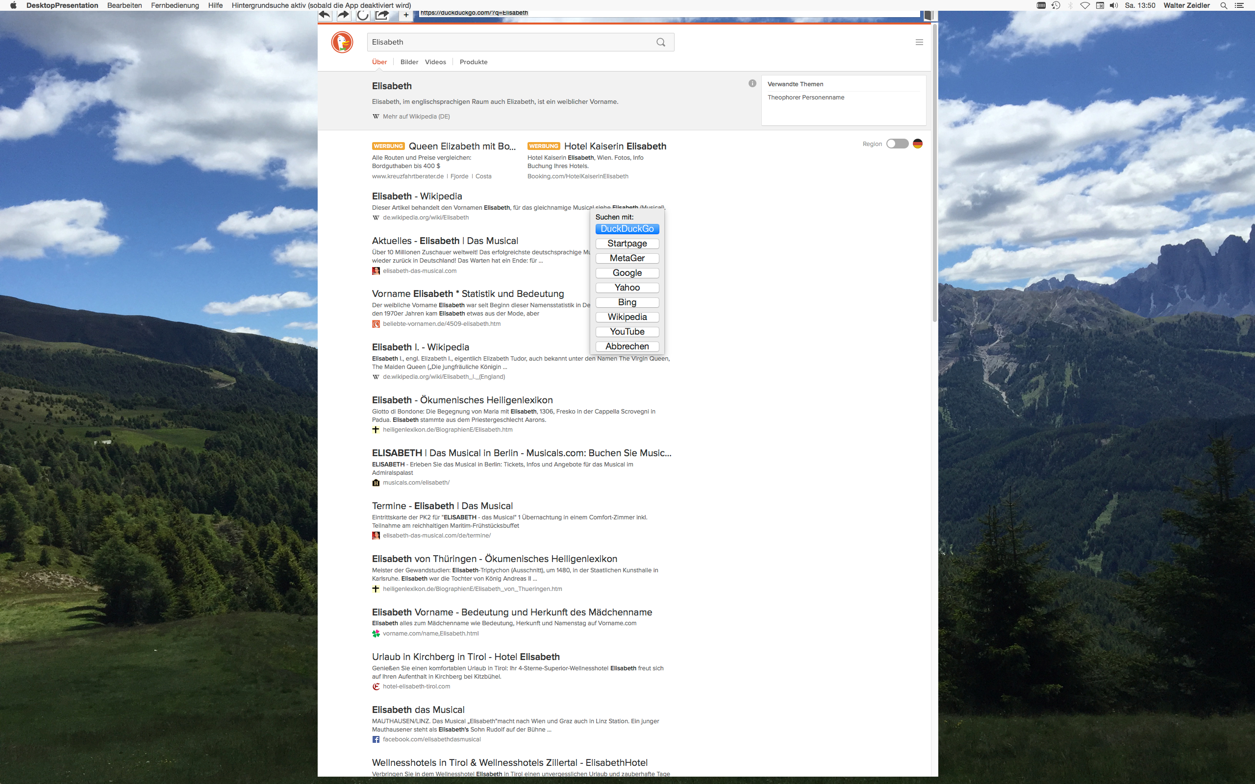1255x784 pixels.
Task: Click the info icon beside the Elisabeth summary
Action: pos(752,83)
